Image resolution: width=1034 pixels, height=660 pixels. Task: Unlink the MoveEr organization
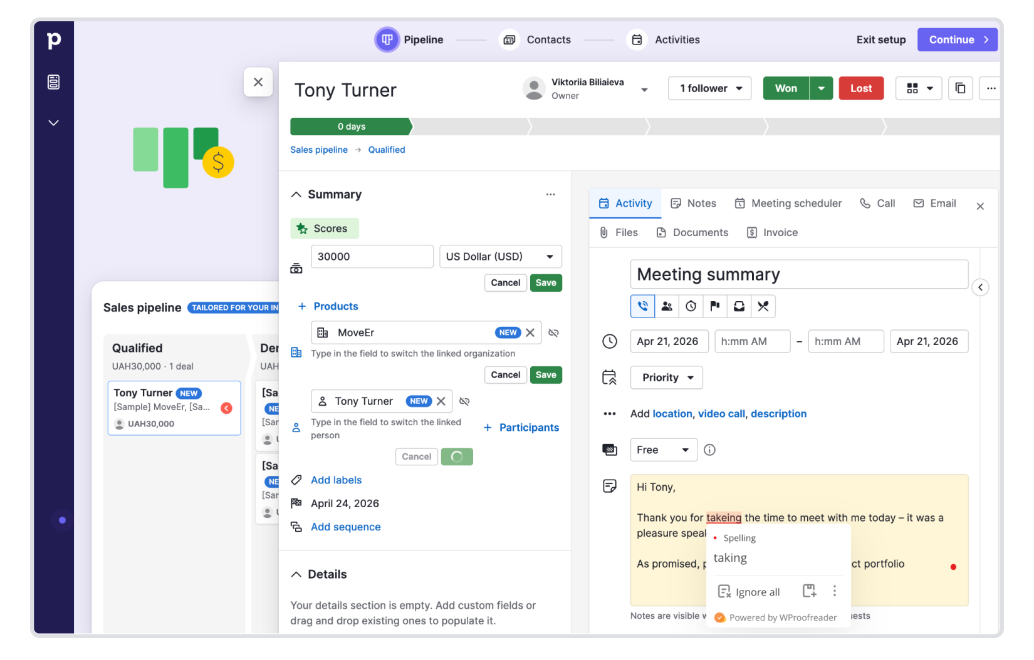[x=553, y=333]
